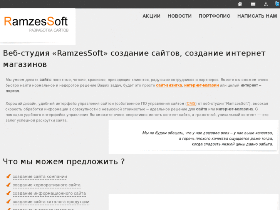This screenshot has height=210, width=280.
Task: Click the Веб-студия «RamzesSoft» heading
Action: click(x=134, y=59)
